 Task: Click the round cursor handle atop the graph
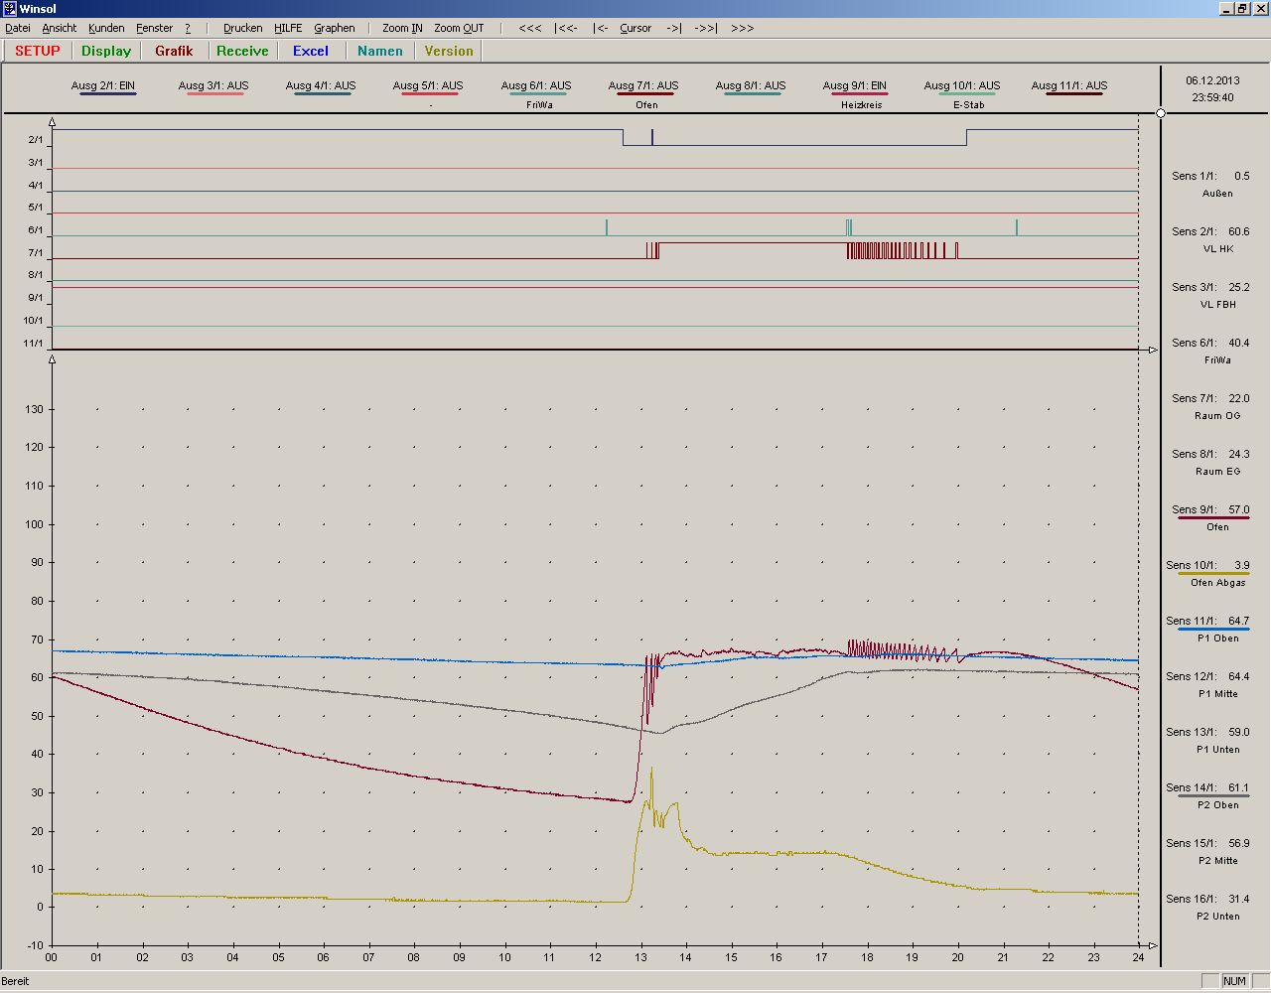[1161, 113]
